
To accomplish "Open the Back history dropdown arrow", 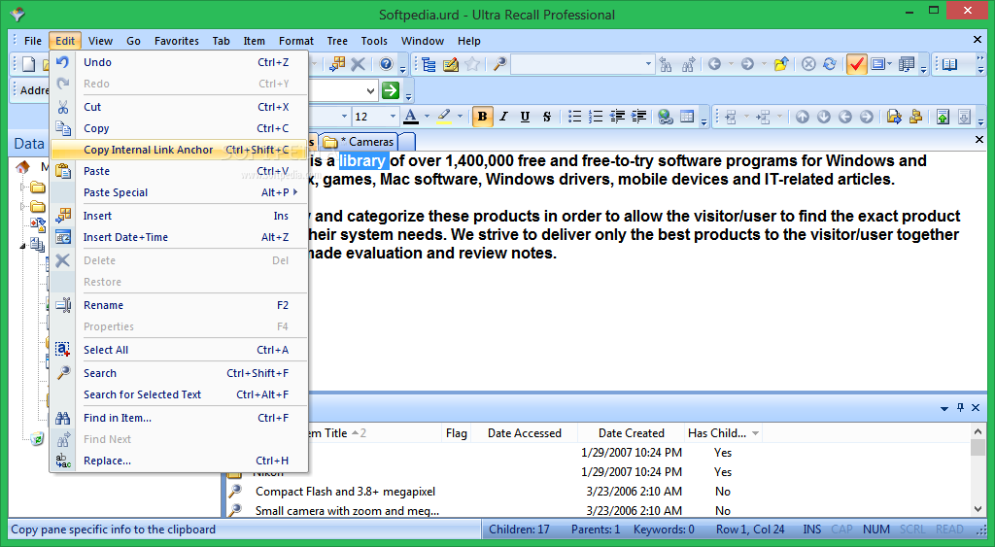I will (x=731, y=64).
